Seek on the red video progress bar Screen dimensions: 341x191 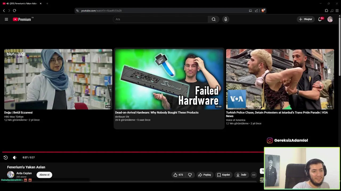tap(133, 152)
